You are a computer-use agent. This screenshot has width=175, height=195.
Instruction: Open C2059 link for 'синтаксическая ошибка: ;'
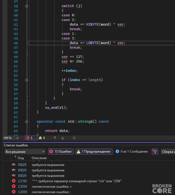[x=22, y=192]
